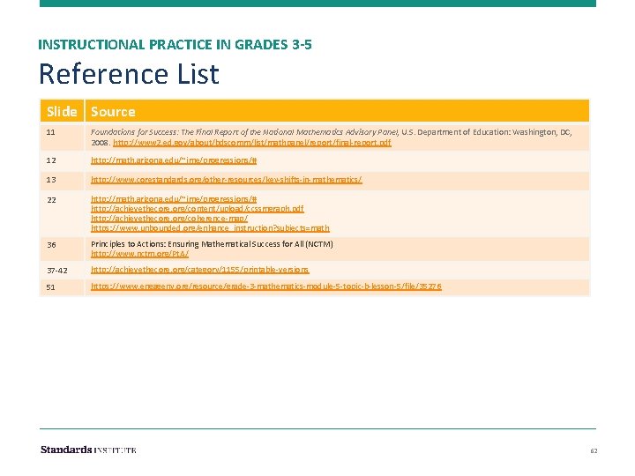The width and height of the screenshot is (635, 476).
Task: Open the unbounded.org enhance_instruction link
Action: pyautogui.click(x=210, y=228)
